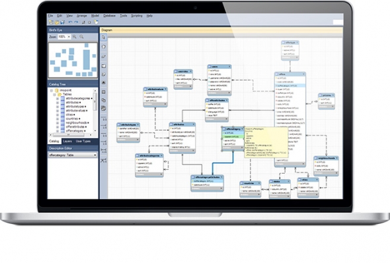The image size is (390, 263).
Task: Click the save model toolbar icon
Action: click(x=62, y=22)
